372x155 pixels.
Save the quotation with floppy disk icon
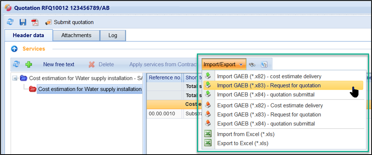click(23, 22)
